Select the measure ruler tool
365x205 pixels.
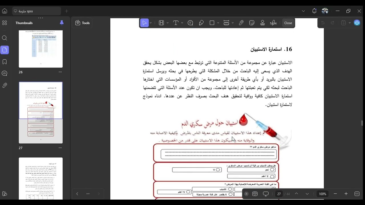[226, 23]
